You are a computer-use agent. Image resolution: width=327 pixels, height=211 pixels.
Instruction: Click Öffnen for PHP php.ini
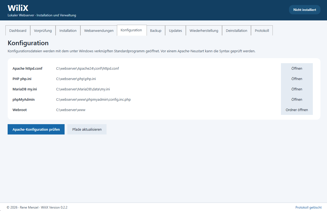click(x=297, y=79)
